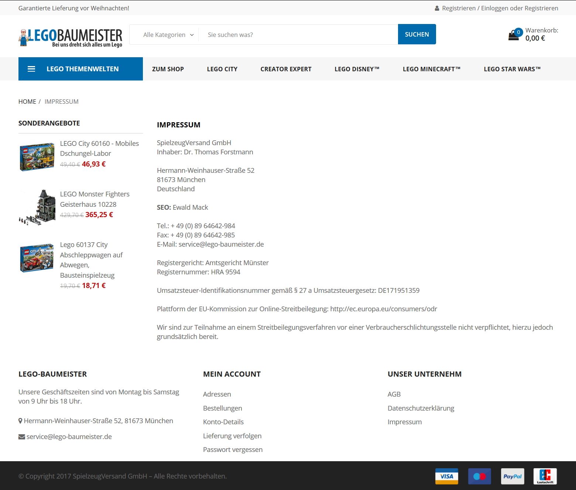Click the search field 'Sie suchen was?'
Screen dimensions: 576x490
(298, 35)
